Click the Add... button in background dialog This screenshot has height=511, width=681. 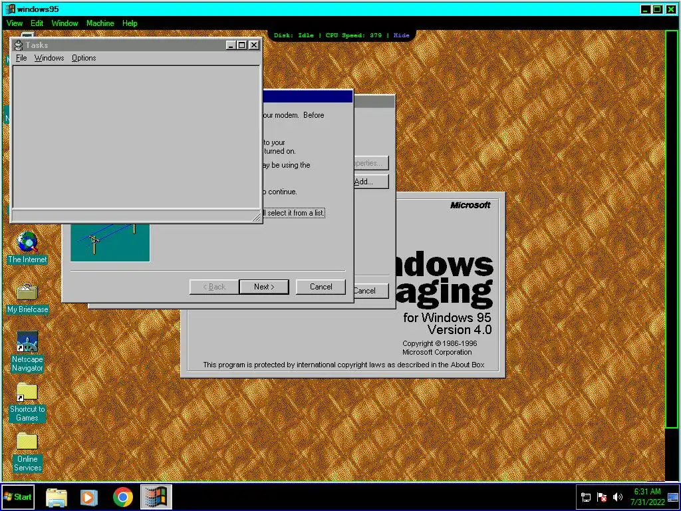coord(371,182)
